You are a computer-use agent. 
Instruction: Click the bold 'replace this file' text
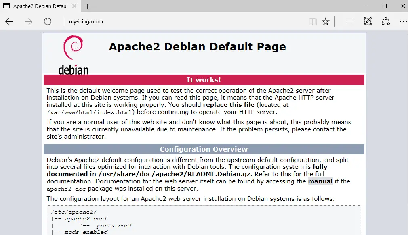pyautogui.click(x=229, y=105)
